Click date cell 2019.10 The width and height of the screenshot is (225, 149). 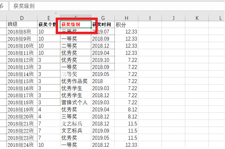click(103, 60)
